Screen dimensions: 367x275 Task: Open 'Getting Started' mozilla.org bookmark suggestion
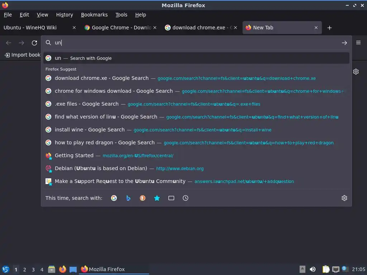click(196, 155)
